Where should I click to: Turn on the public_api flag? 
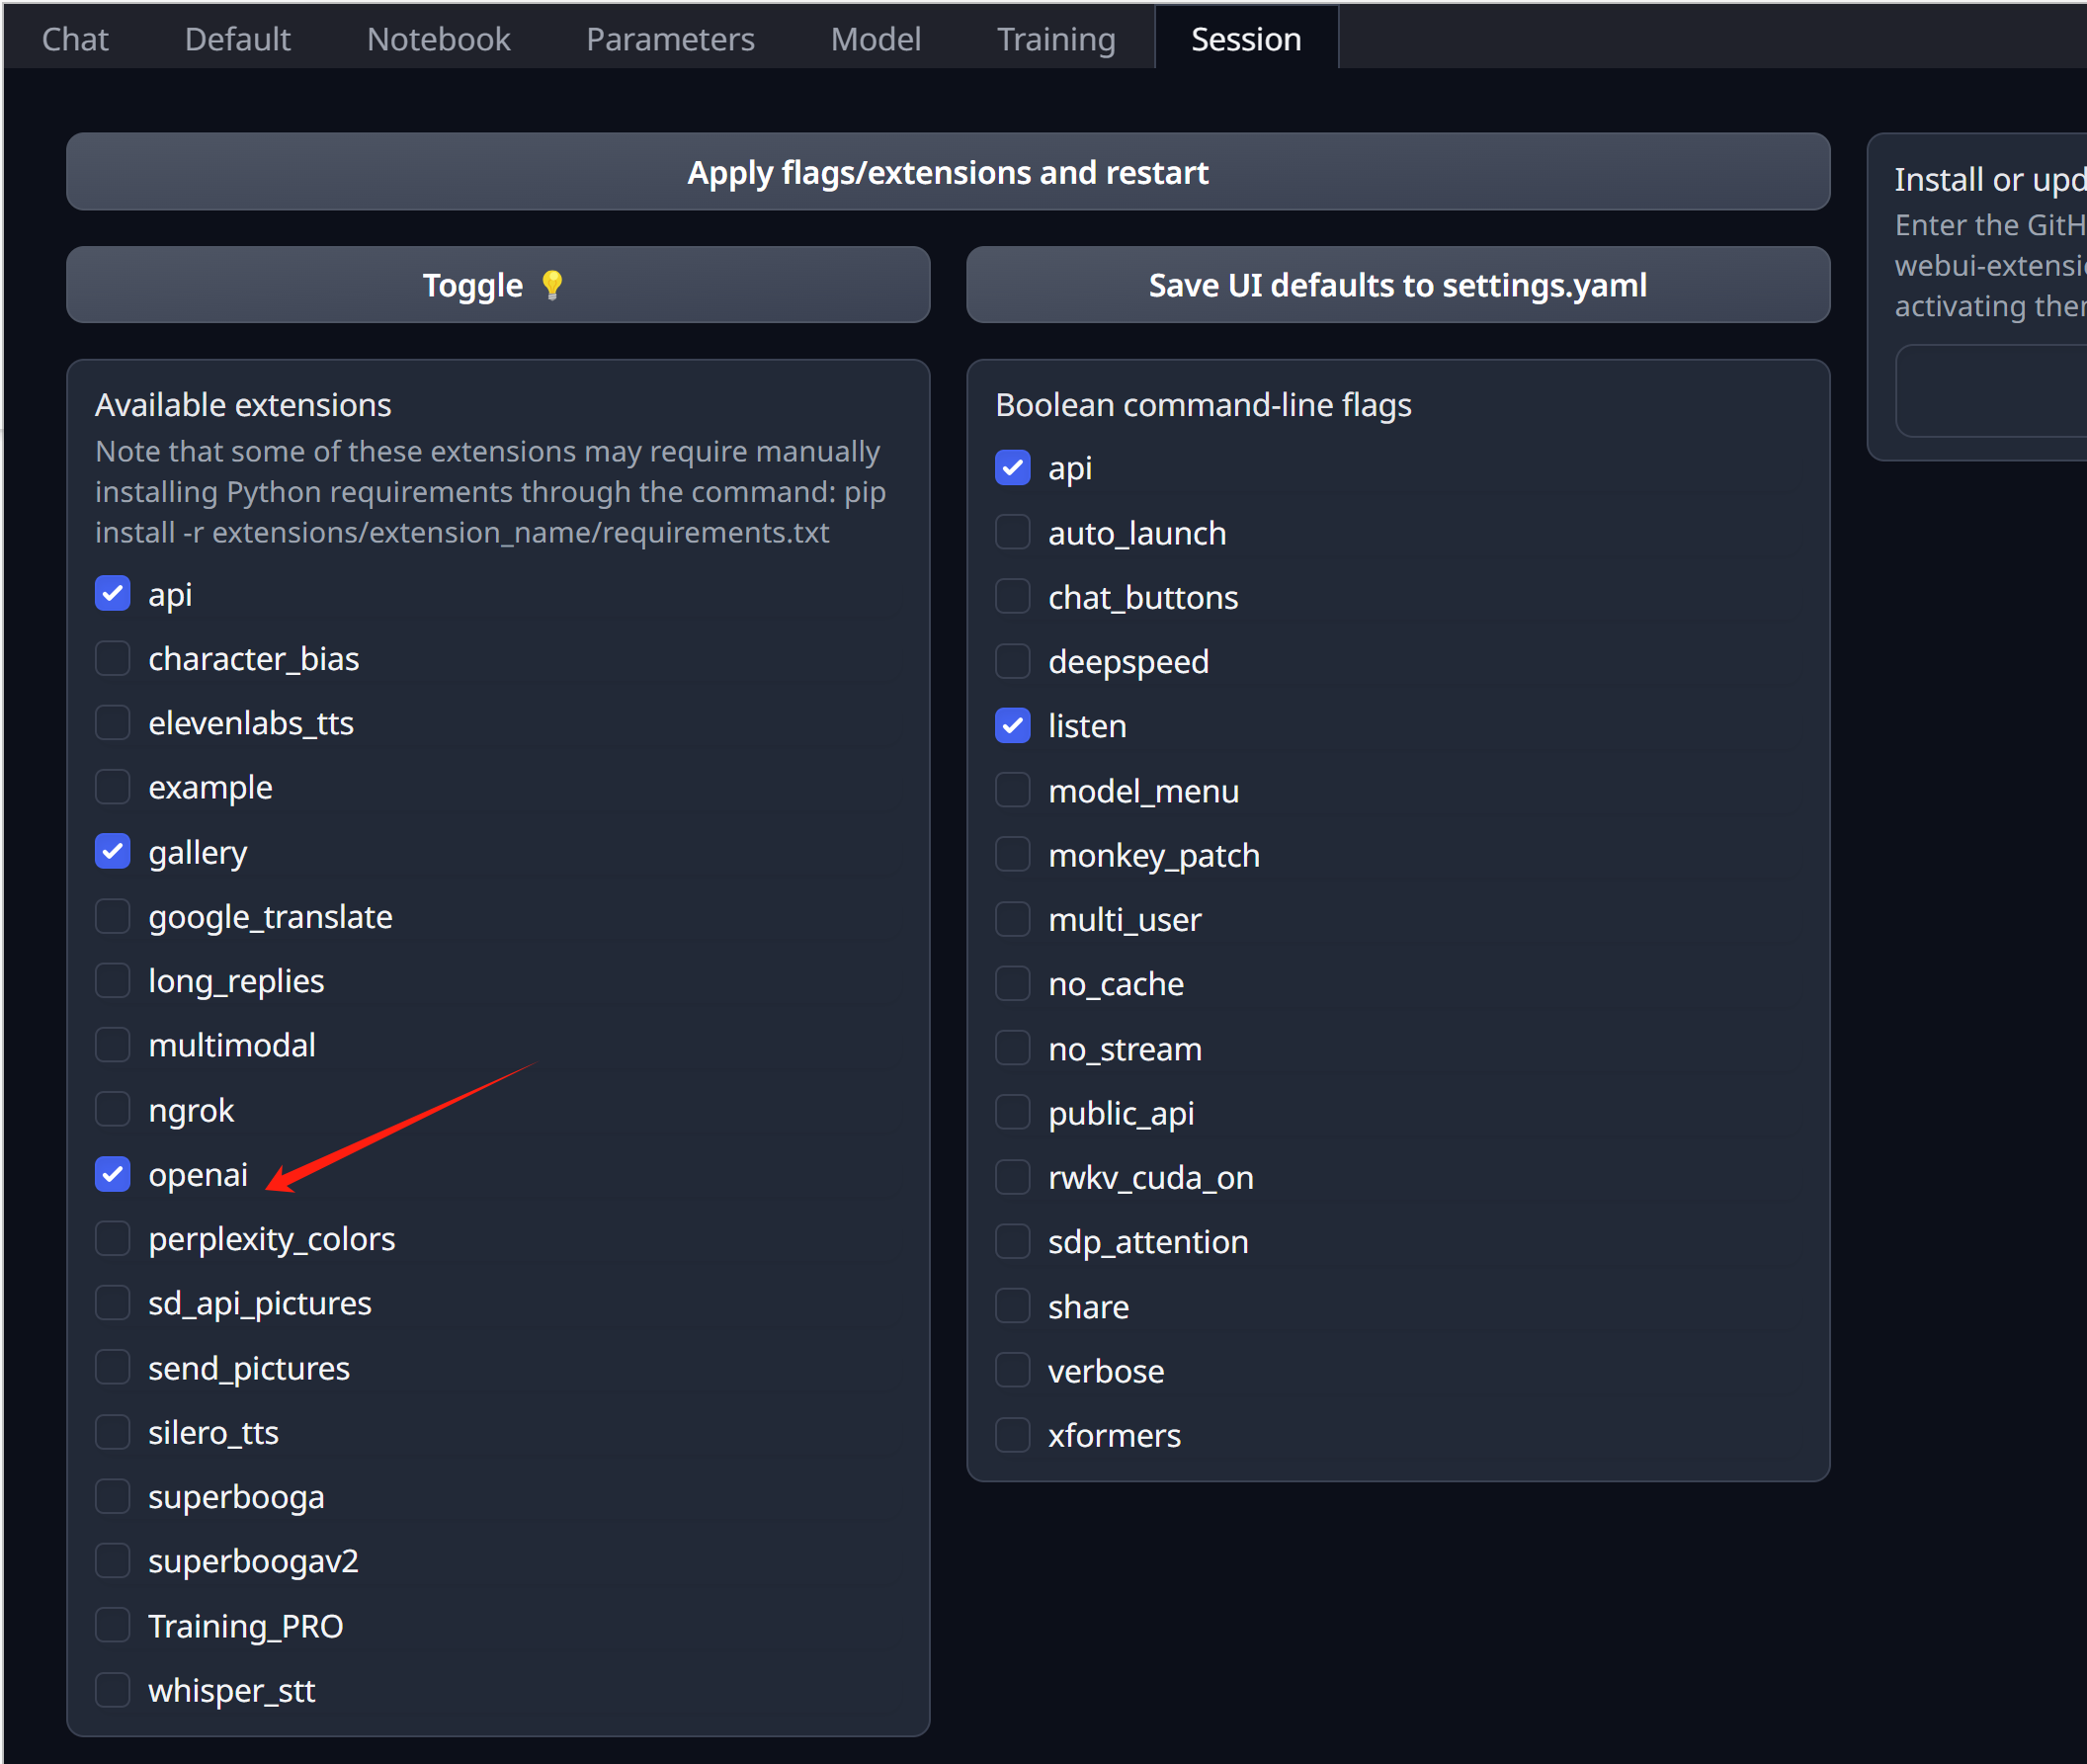[1012, 1113]
